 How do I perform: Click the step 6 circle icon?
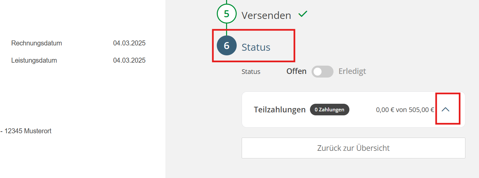[x=226, y=45]
